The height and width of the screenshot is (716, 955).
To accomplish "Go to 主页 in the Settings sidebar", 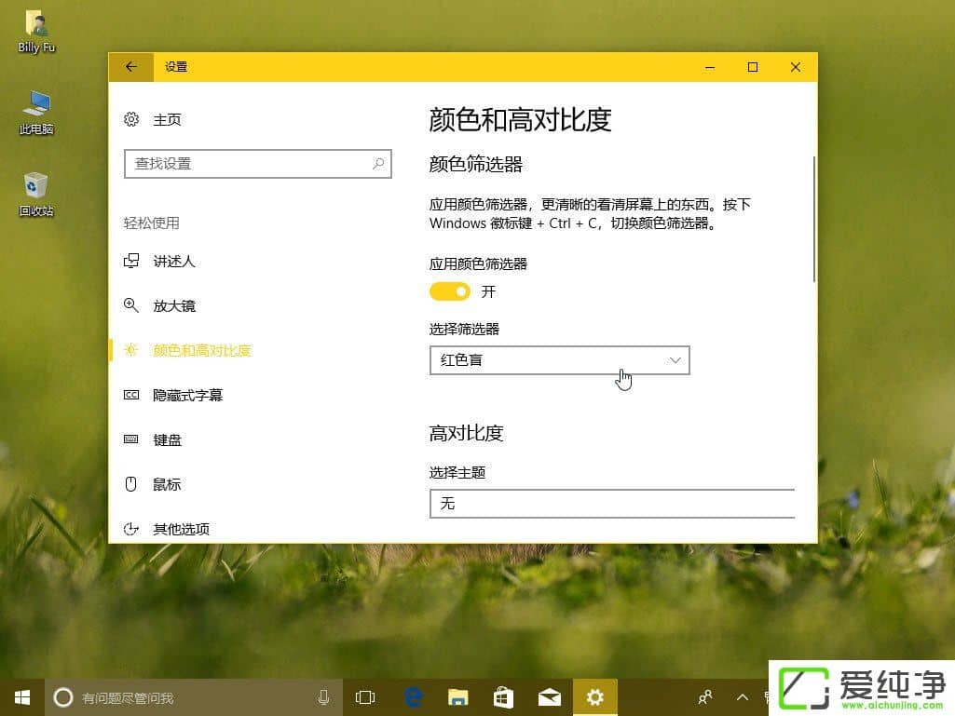I will [x=169, y=119].
